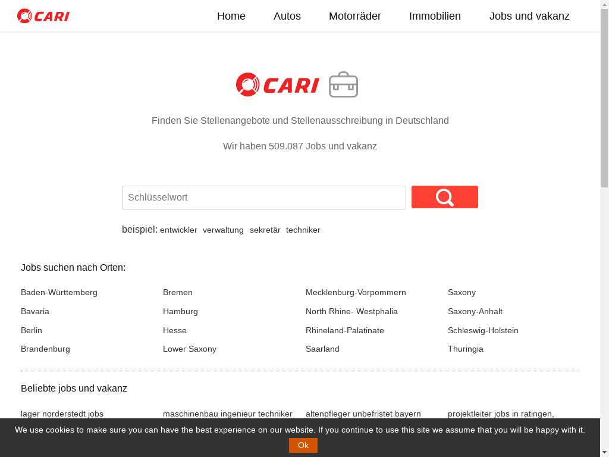
Task: Browse jobs in Brandenburg
Action: 45,349
